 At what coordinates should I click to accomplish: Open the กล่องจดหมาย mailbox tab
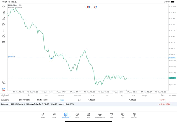pyautogui.click(x=100, y=116)
